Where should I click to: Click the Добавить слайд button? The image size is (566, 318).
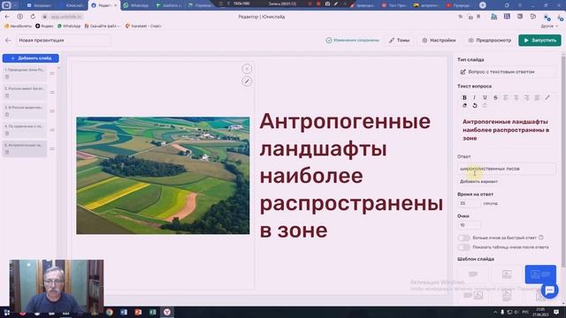[31, 58]
